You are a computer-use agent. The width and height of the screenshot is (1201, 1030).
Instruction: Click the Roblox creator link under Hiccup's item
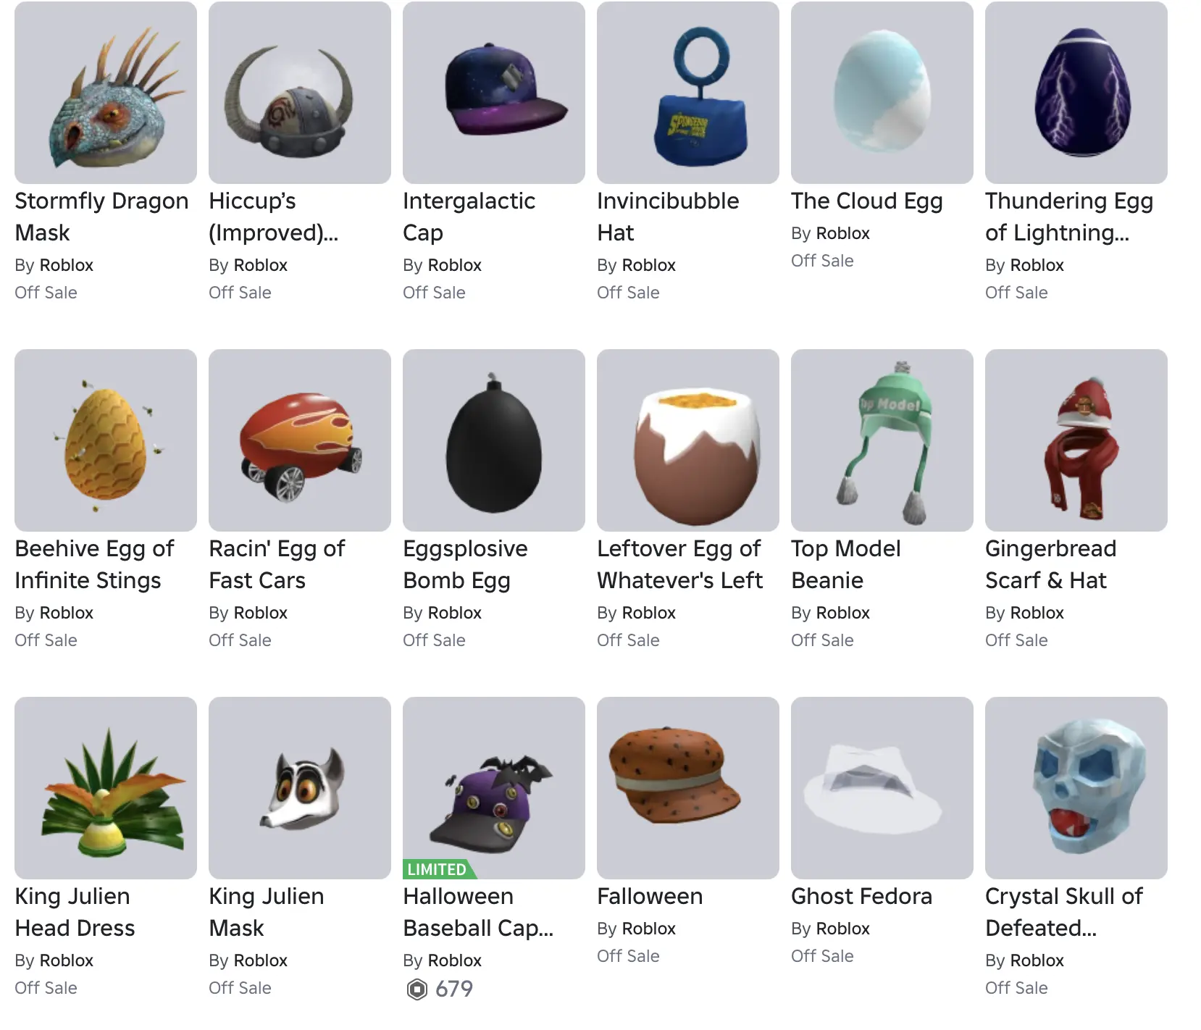coord(261,265)
